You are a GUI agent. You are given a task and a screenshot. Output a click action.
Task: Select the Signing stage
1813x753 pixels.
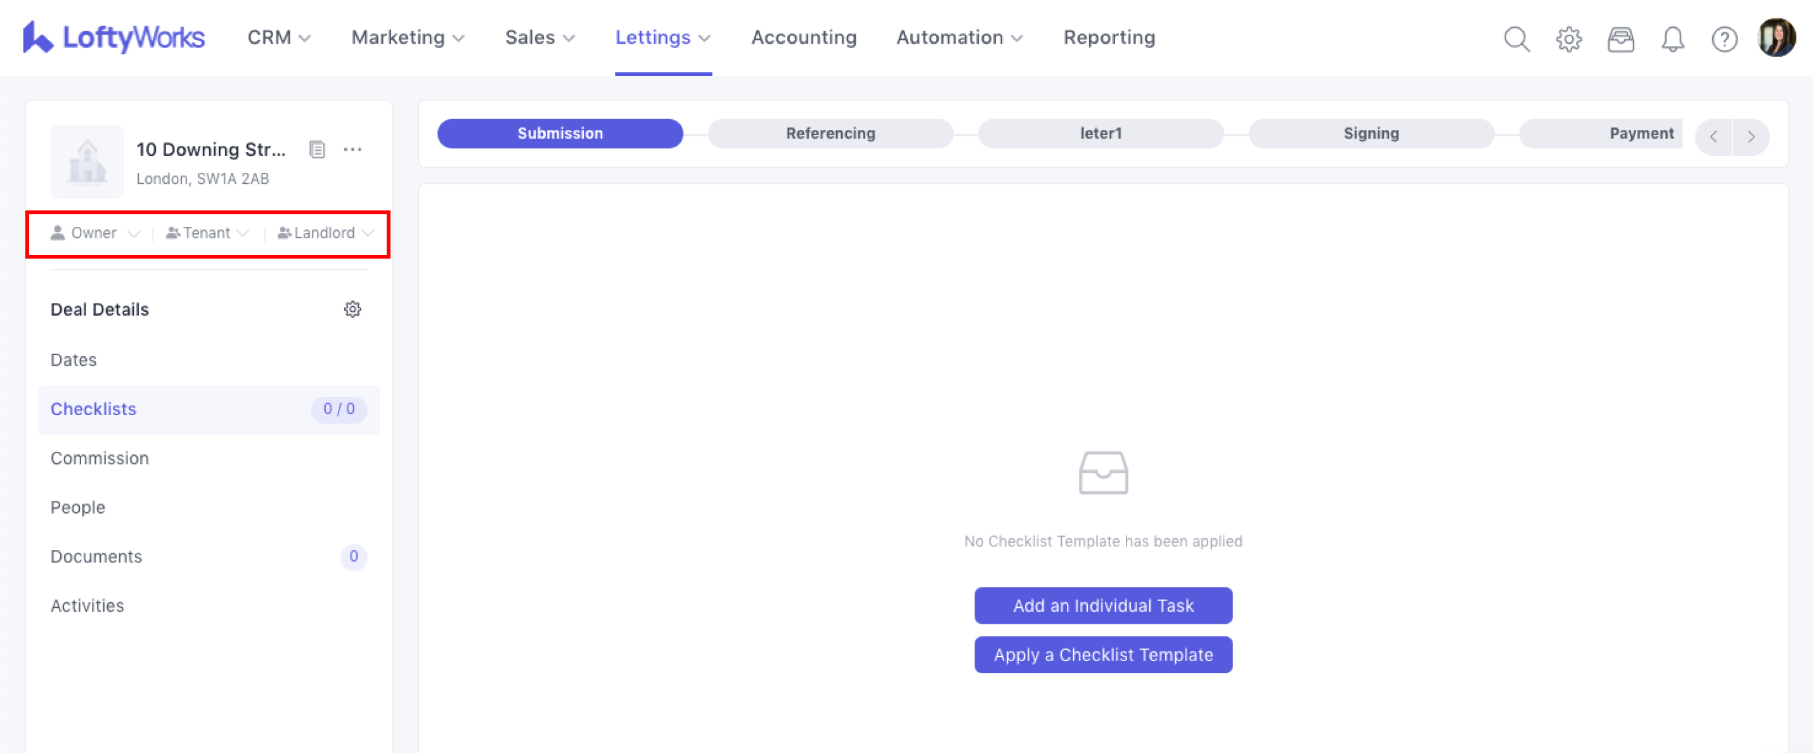(1371, 134)
